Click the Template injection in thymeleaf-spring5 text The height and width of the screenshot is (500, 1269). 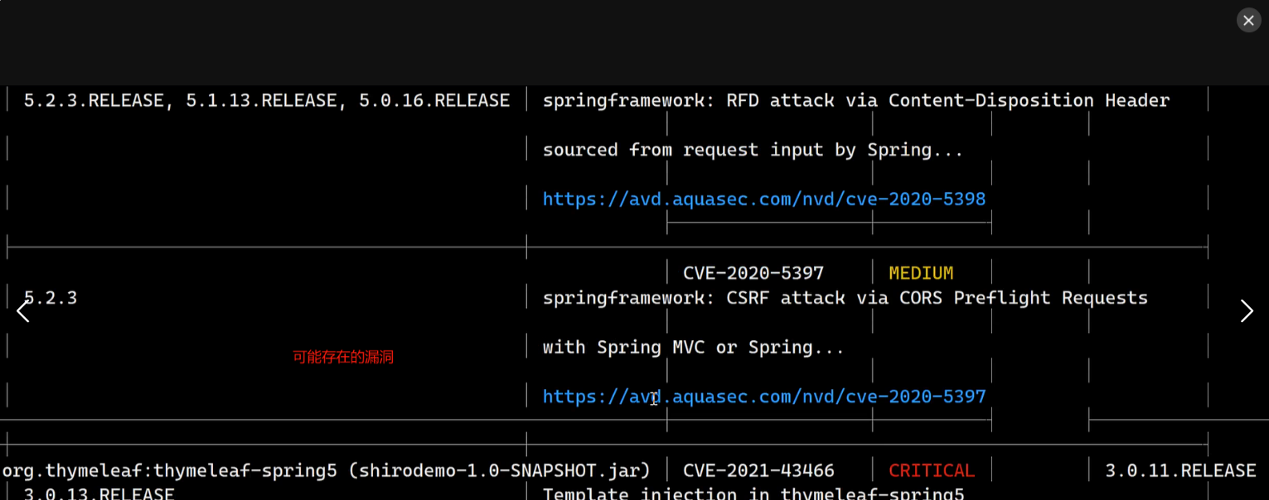coord(753,494)
